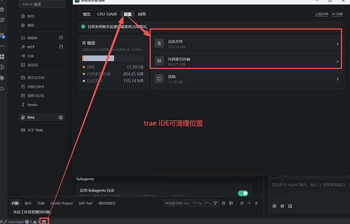This screenshot has height=224, width=350.
Task: Switch to the 概览 tab
Action: [x=87, y=14]
